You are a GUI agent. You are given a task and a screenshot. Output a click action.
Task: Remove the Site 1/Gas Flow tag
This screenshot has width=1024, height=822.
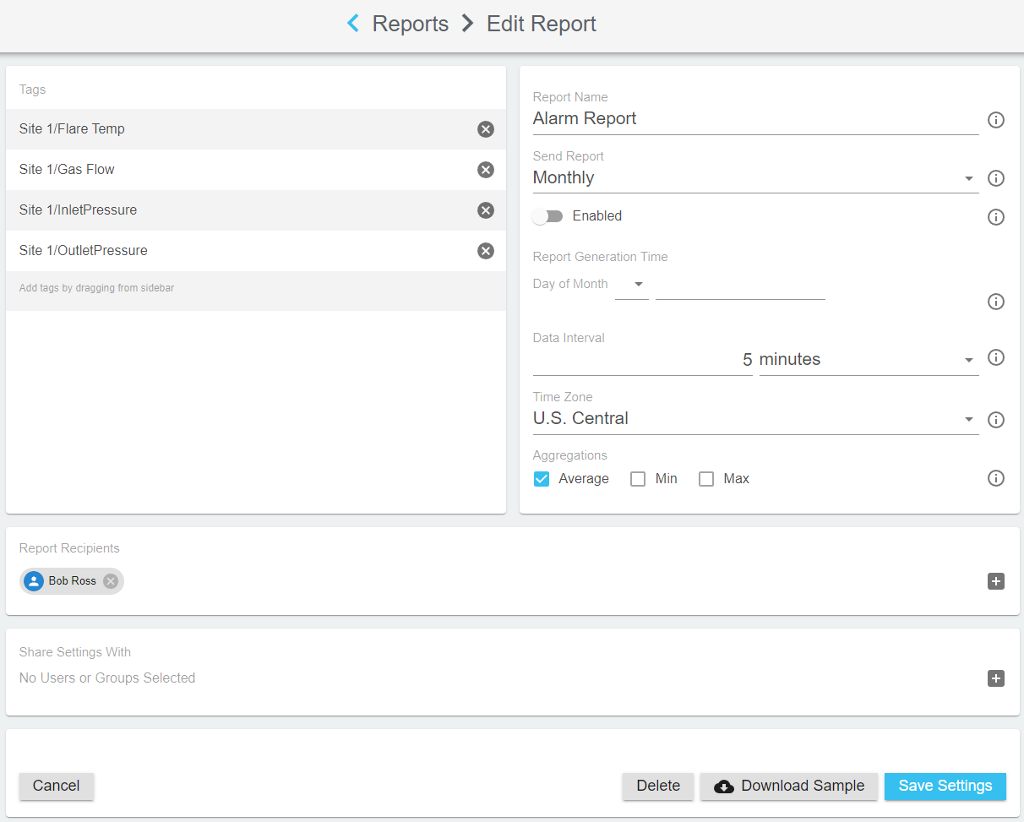(486, 170)
